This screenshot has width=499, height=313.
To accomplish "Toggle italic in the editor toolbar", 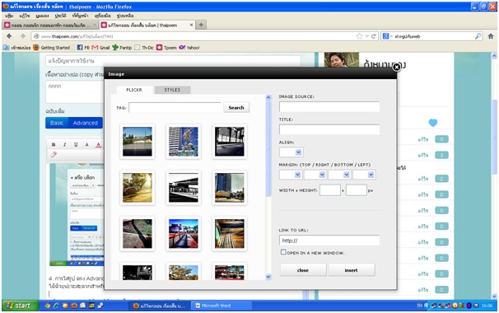I will coord(64,145).
